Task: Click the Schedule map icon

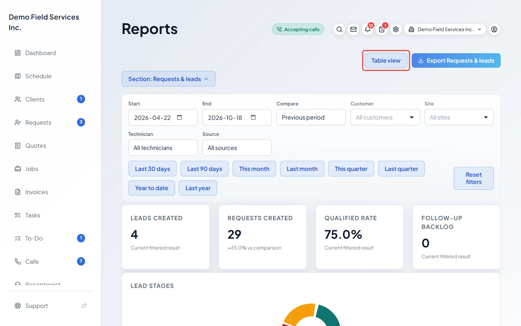Action: (x=18, y=76)
